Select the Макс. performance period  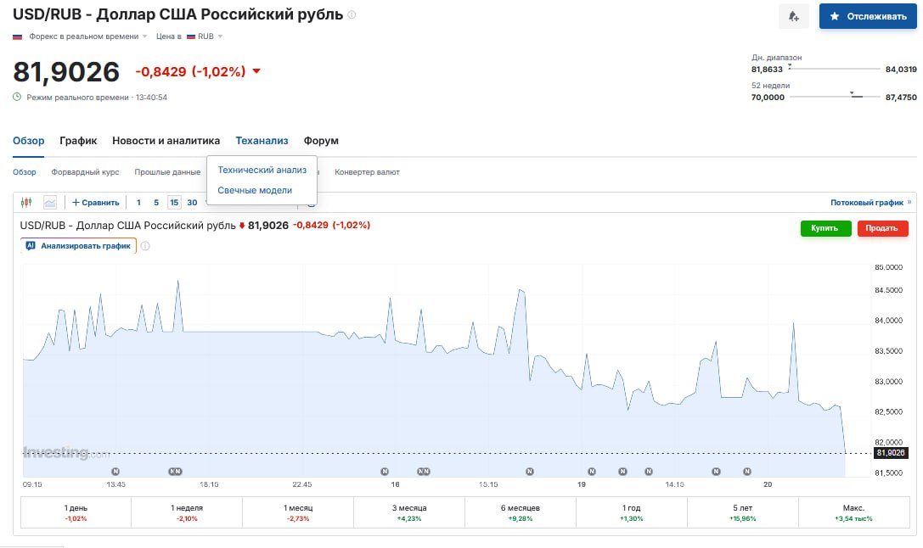click(x=854, y=512)
